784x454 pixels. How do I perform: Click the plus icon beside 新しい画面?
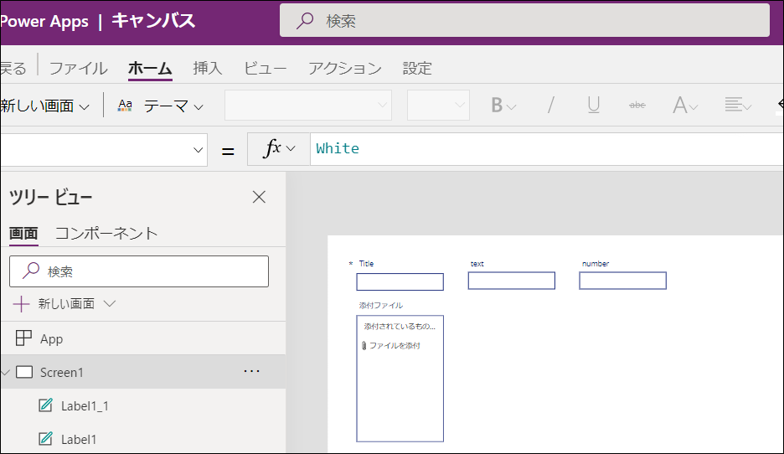coord(21,304)
